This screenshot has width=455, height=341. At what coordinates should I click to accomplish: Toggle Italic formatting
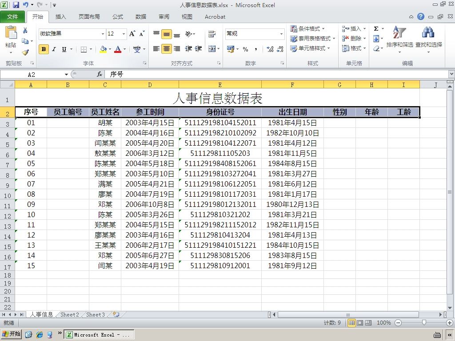click(x=54, y=49)
